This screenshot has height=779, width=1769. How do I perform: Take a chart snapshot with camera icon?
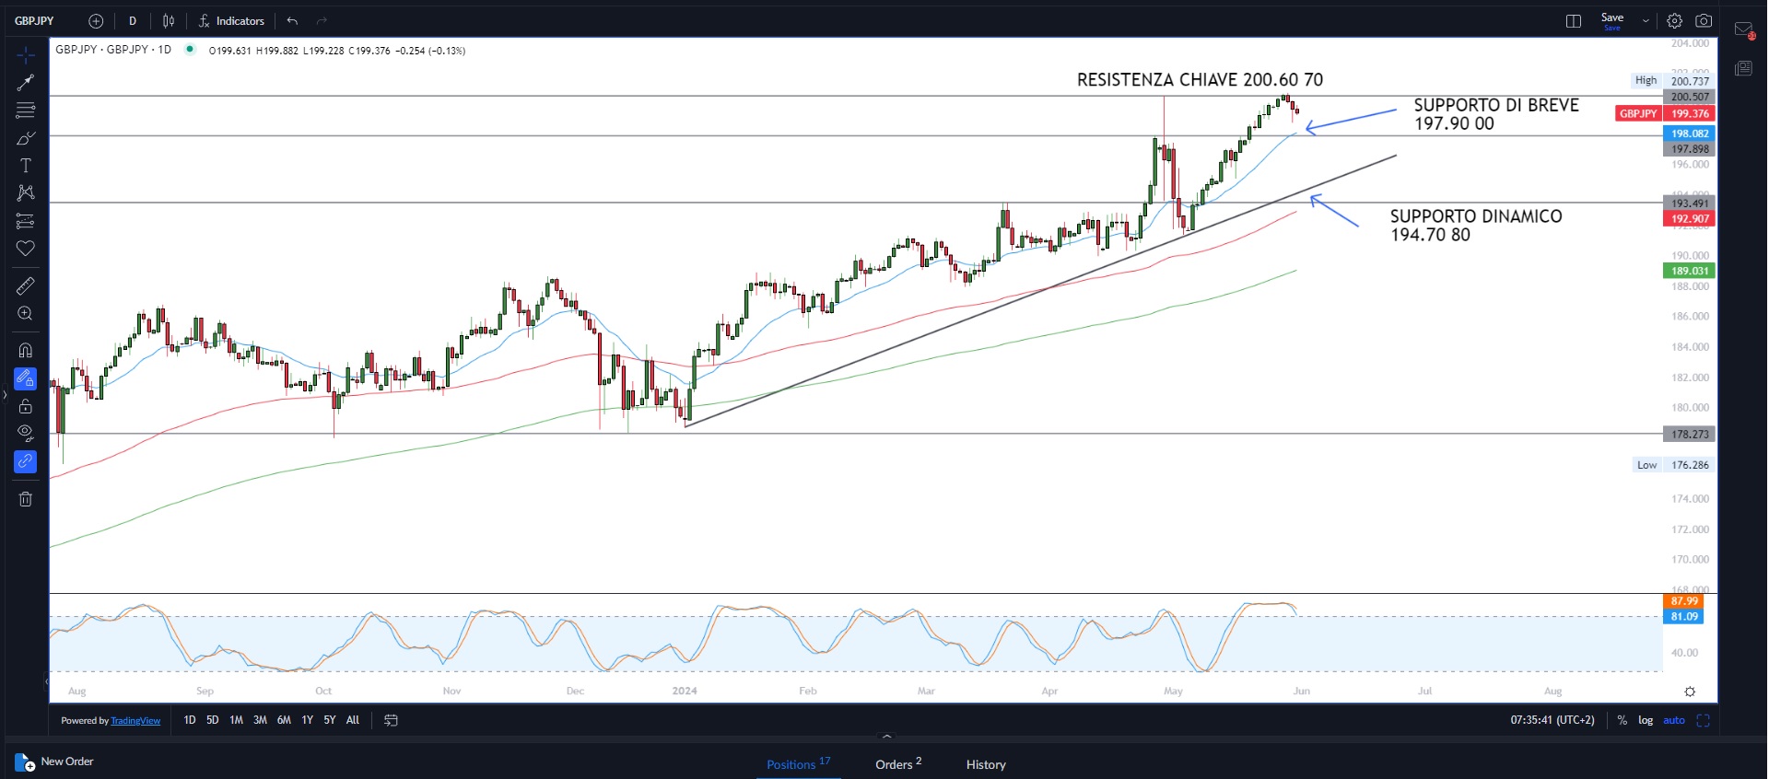[1704, 21]
